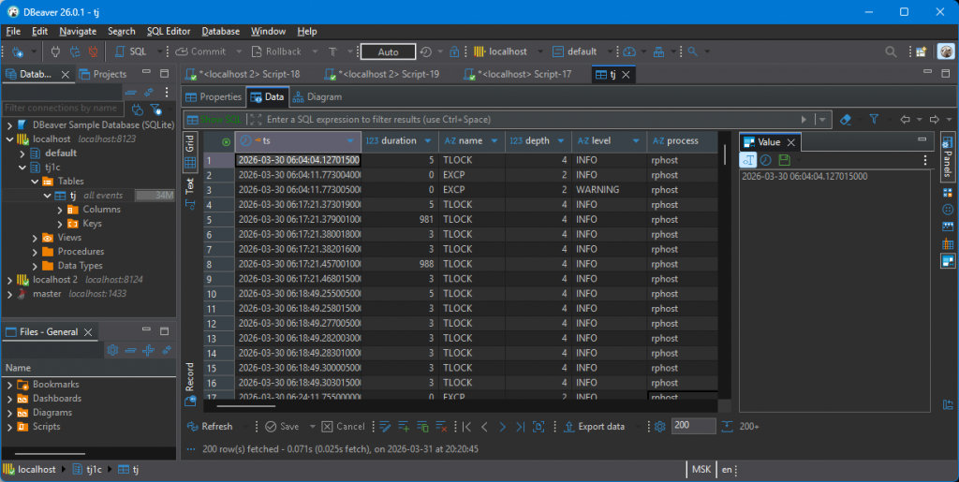This screenshot has height=482, width=959.
Task: Open result set settings gear icon
Action: (659, 426)
